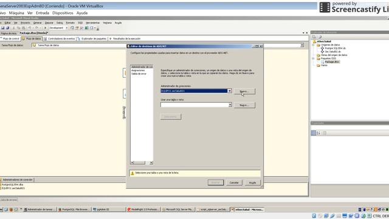Select Orígenes de datos folder in tree
The width and height of the screenshot is (389, 219).
pyautogui.click(x=330, y=45)
